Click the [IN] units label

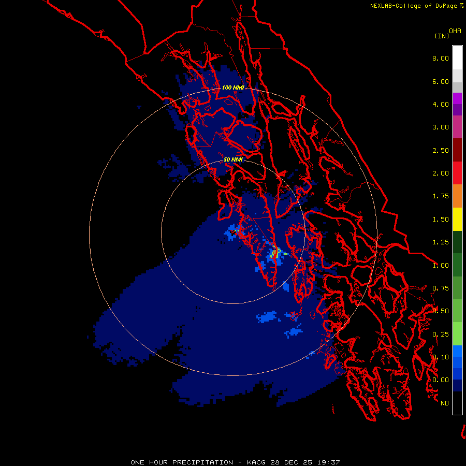click(442, 36)
